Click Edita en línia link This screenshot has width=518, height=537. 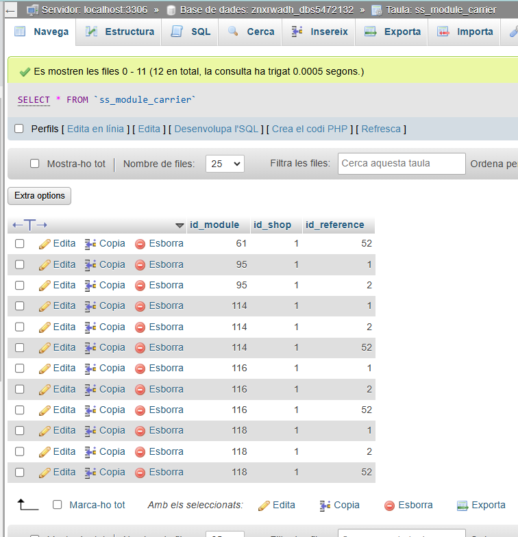click(x=95, y=129)
